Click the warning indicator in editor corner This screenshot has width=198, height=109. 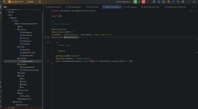click(x=191, y=11)
